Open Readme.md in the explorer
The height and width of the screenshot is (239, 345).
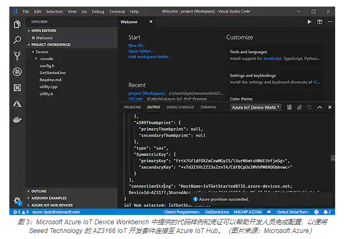(51, 80)
